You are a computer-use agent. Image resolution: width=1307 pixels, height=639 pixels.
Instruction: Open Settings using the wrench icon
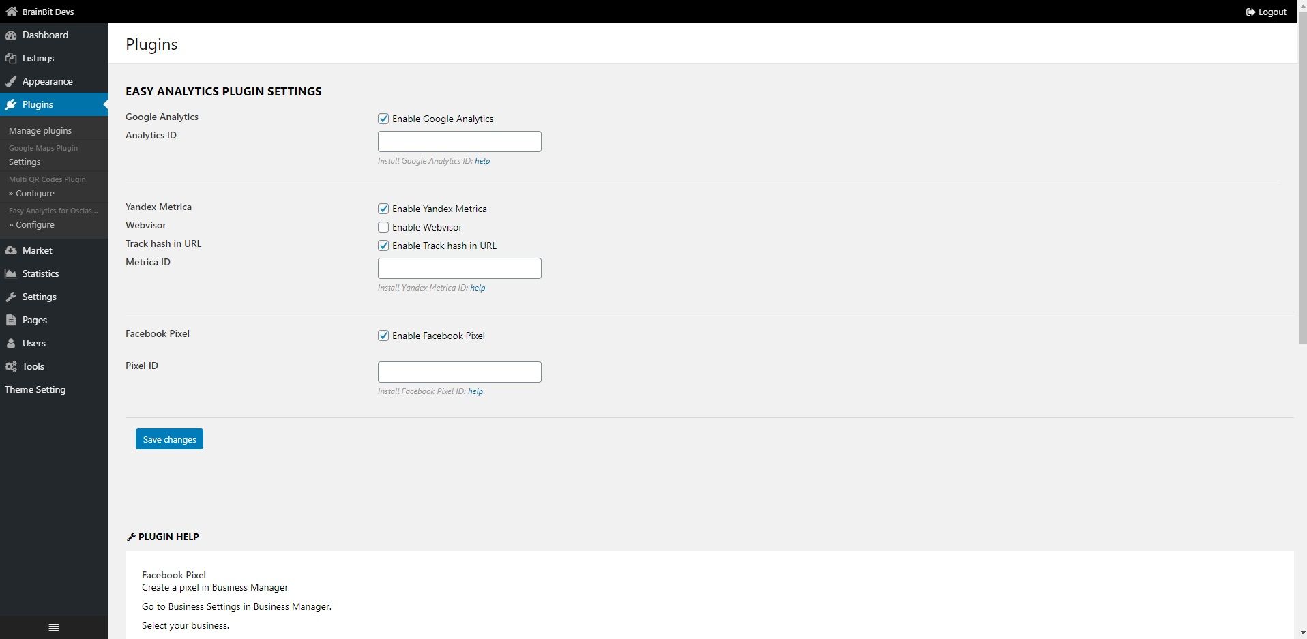(12, 297)
